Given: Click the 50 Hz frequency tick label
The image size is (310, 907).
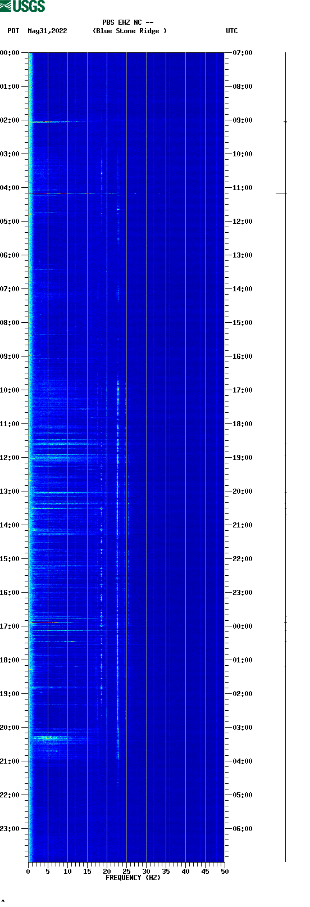Looking at the screenshot, I should (x=225, y=872).
